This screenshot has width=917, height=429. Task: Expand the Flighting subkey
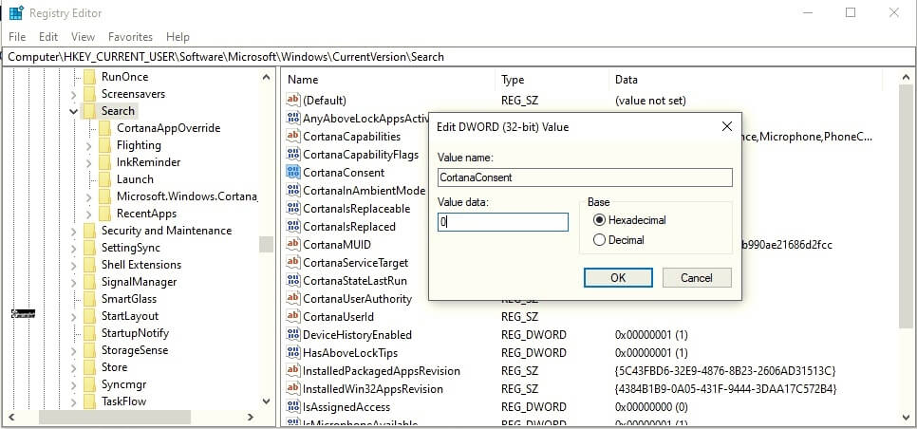[88, 145]
